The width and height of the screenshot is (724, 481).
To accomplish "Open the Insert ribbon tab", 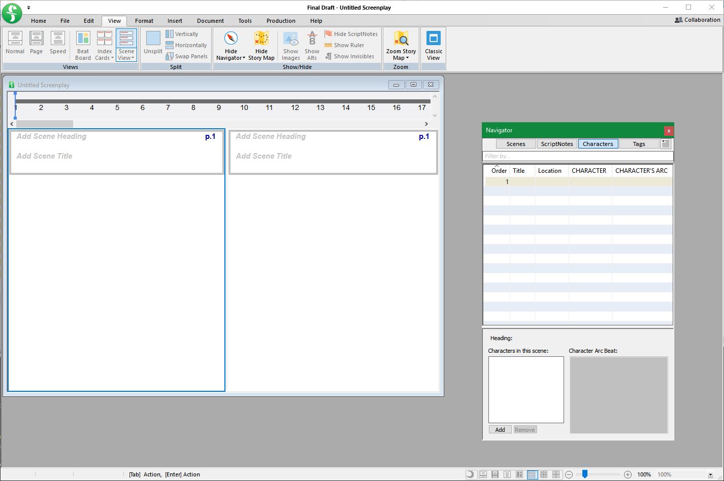I will 175,21.
